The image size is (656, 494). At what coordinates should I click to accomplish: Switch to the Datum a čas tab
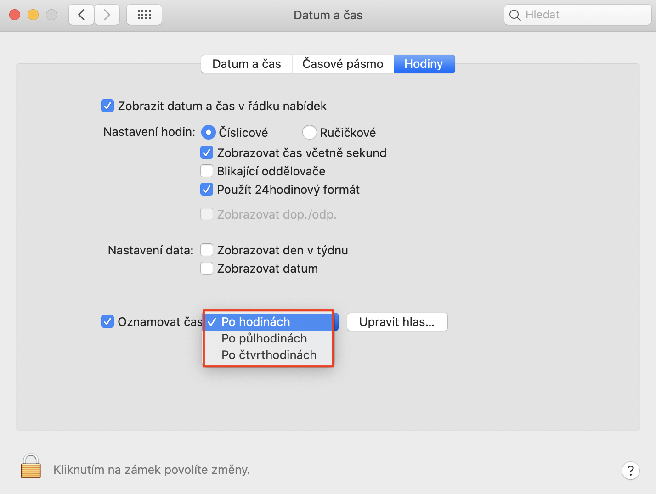pos(247,64)
